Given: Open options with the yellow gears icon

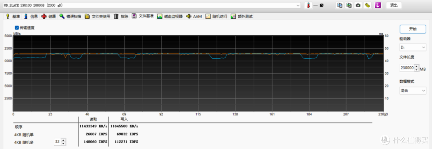Looking at the screenshot, I should point(367,5).
